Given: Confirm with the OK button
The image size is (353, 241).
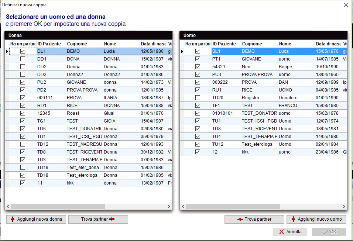Looking at the screenshot, I should [329, 232].
